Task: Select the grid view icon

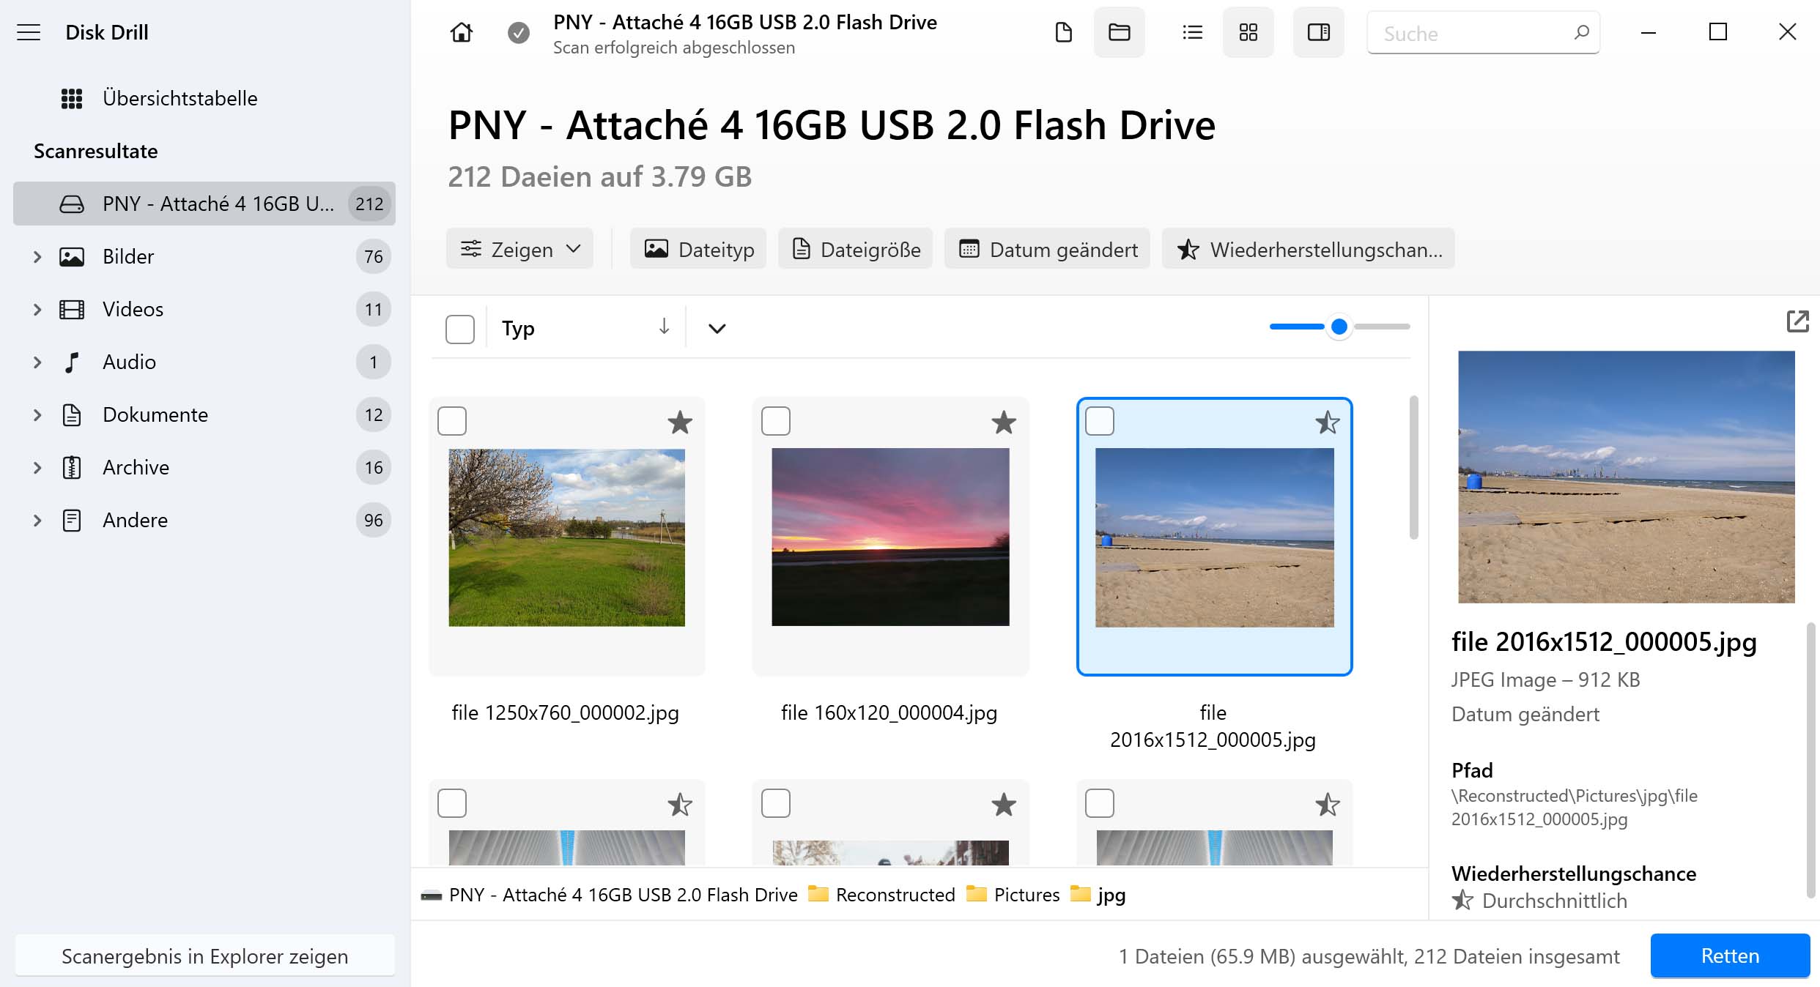Action: point(1249,33)
